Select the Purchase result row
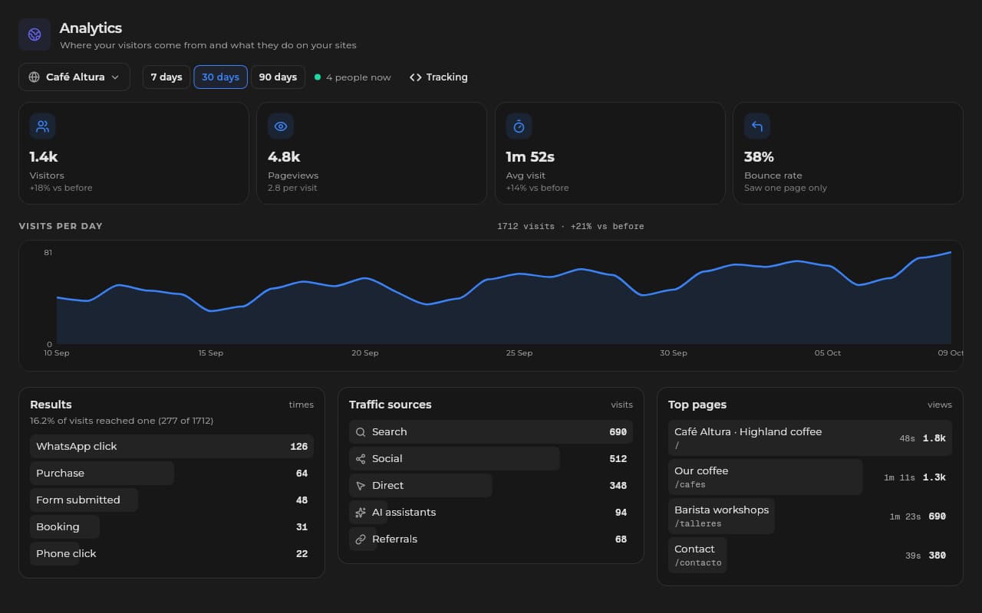The image size is (982, 613). [172, 474]
